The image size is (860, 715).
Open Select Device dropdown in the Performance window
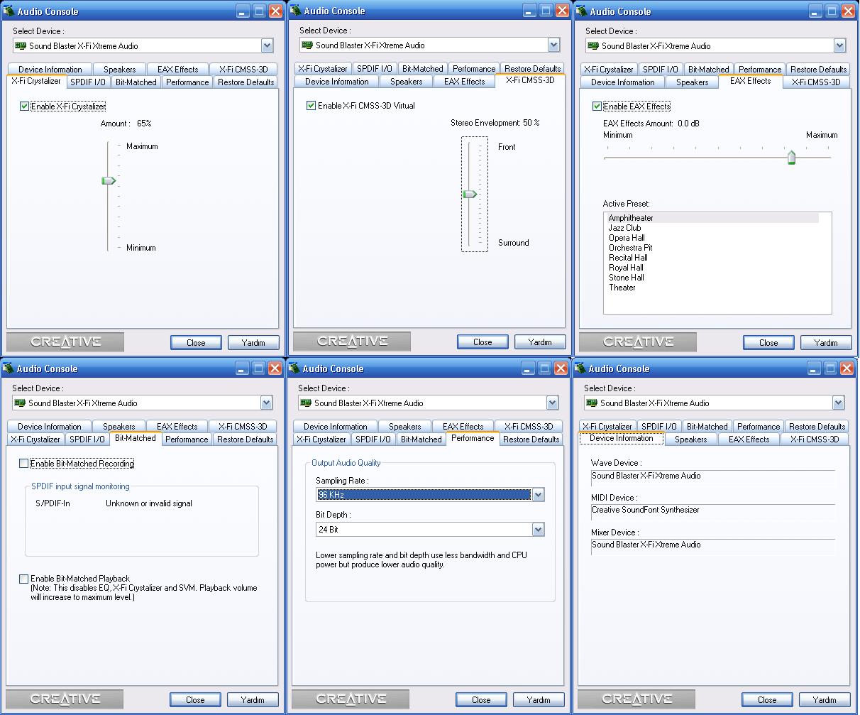coord(552,403)
